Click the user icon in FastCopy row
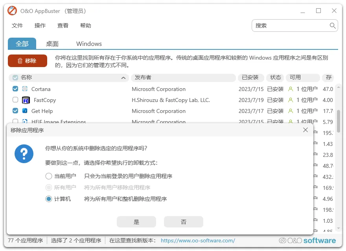This screenshot has height=251, width=346. 291,100
